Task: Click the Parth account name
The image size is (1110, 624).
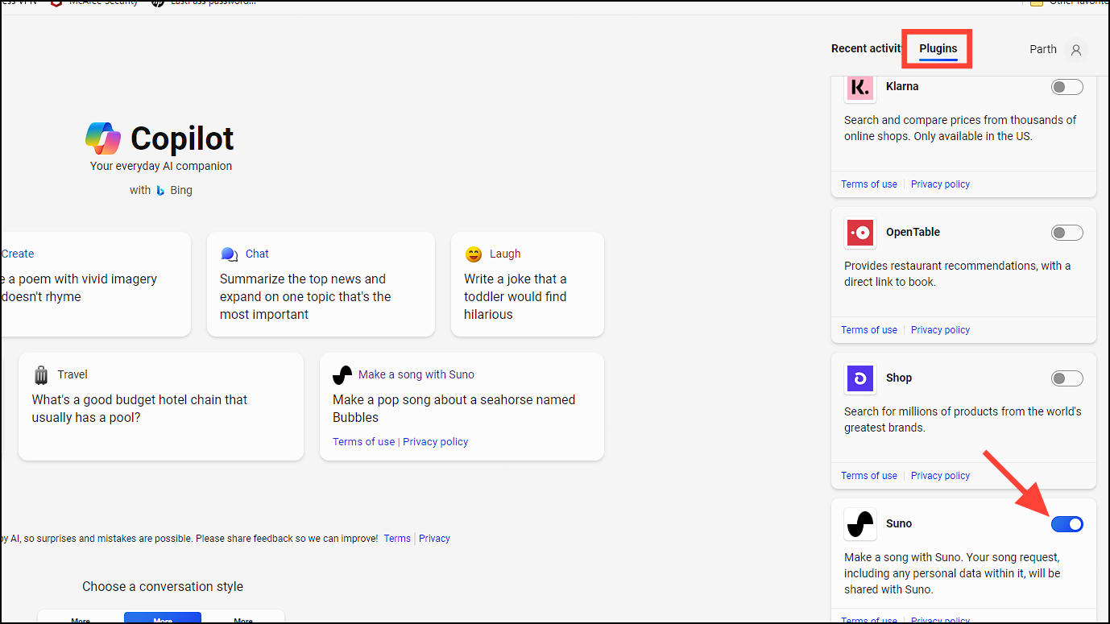Action: click(1043, 49)
